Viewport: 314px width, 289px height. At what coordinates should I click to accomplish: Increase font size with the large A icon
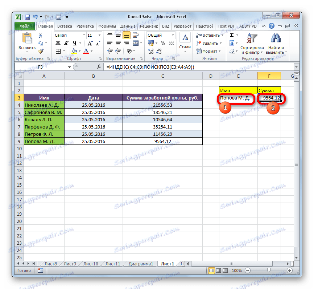click(x=90, y=43)
